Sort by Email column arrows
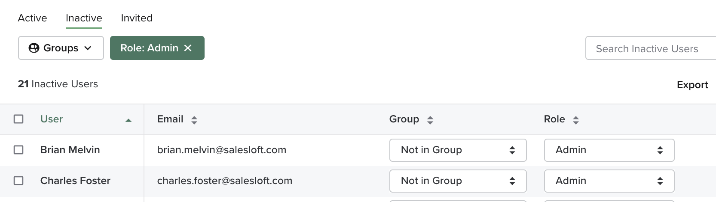Image resolution: width=716 pixels, height=202 pixels. (x=194, y=120)
